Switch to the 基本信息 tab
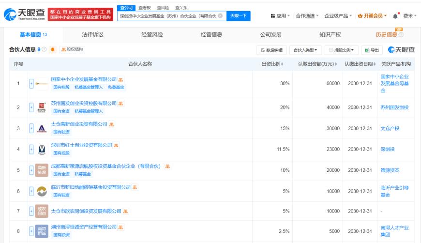 tap(33, 35)
